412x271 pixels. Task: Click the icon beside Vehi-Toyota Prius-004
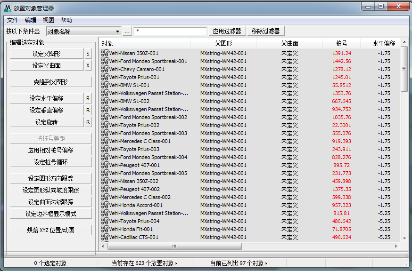coord(104,221)
